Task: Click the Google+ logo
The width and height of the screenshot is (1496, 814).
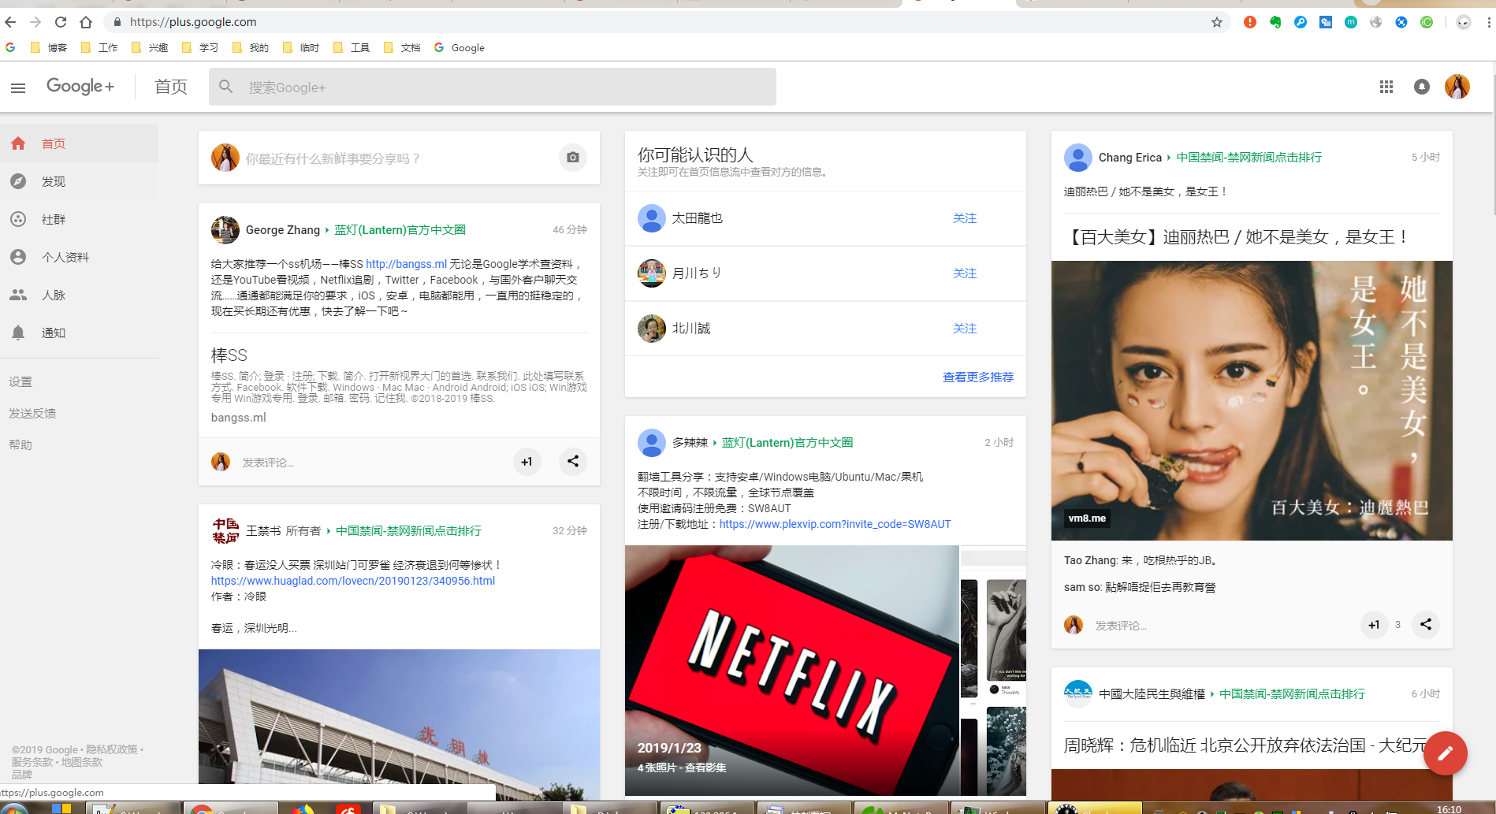Action: coord(80,87)
